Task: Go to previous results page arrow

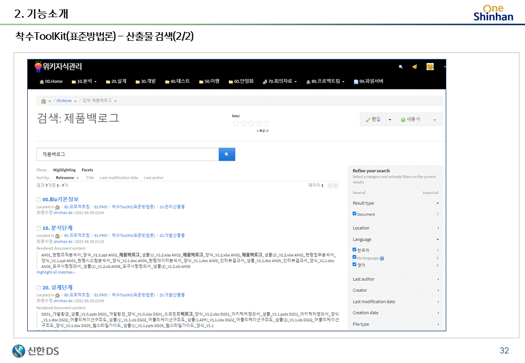Action: (330, 185)
